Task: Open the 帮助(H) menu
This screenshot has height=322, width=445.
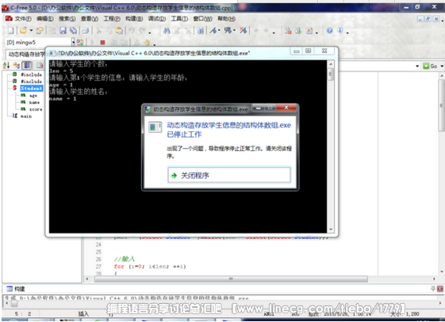Action: pyautogui.click(x=227, y=19)
